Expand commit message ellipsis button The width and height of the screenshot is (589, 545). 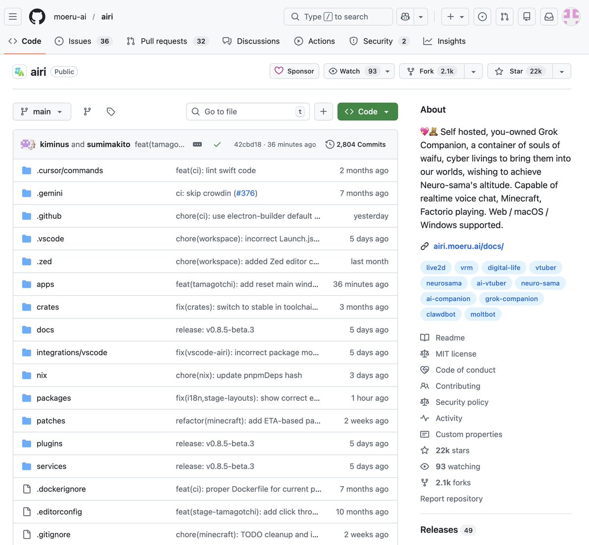point(197,144)
